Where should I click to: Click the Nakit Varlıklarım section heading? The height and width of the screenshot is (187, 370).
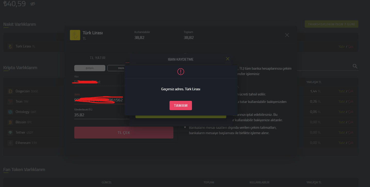(19, 24)
